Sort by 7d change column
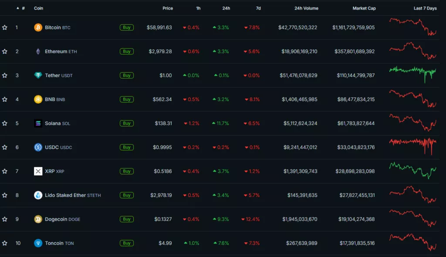This screenshot has height=257, width=446. pyautogui.click(x=258, y=8)
